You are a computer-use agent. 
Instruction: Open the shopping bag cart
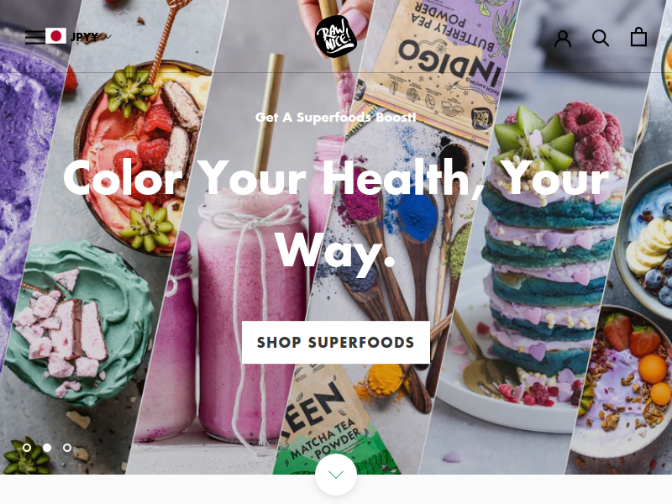(638, 37)
